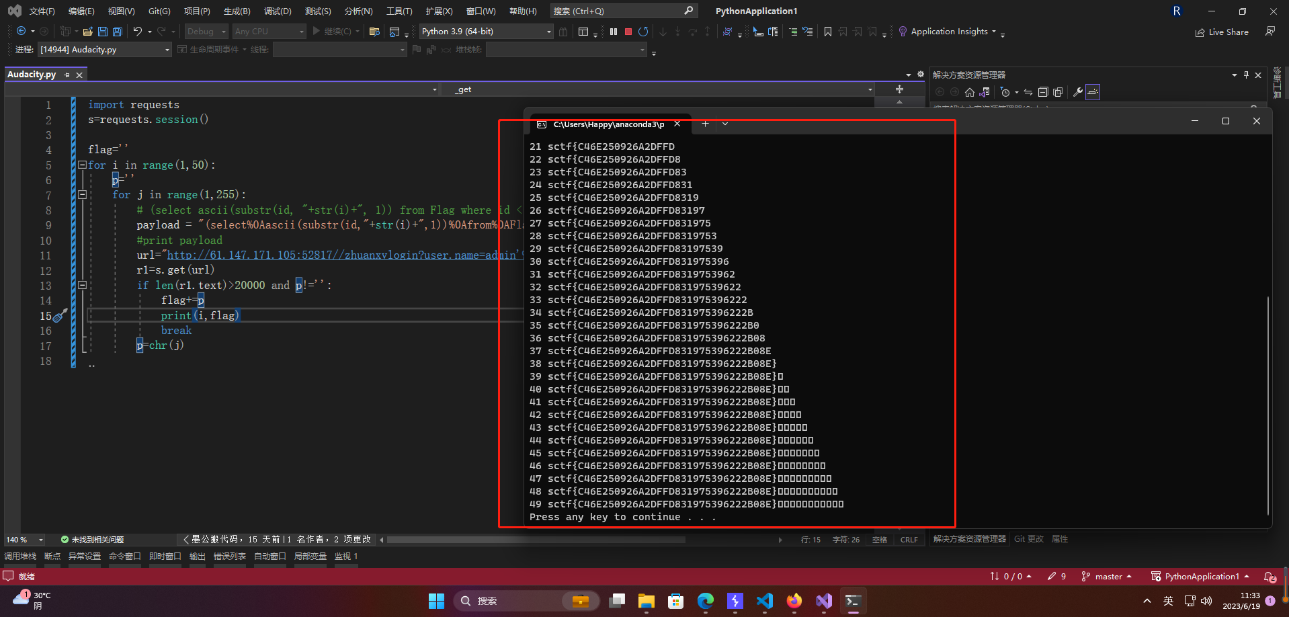Open the 编辑(E) menu
The height and width of the screenshot is (617, 1289).
pyautogui.click(x=81, y=11)
